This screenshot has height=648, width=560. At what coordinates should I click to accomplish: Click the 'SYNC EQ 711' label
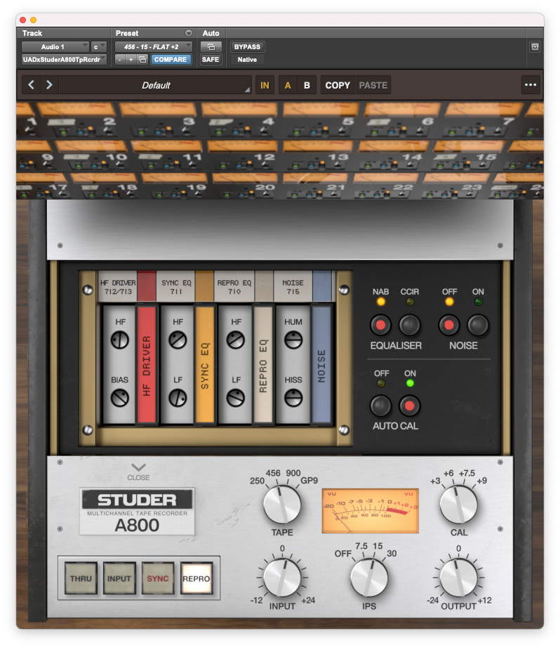(x=176, y=287)
